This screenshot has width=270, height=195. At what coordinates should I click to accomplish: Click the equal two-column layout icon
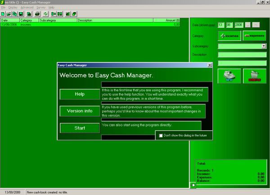(60, 14)
